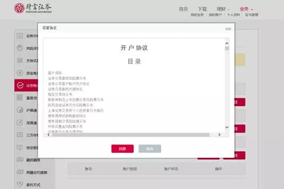Click 证券公司客户账户开户协议 entry

pos(69,83)
